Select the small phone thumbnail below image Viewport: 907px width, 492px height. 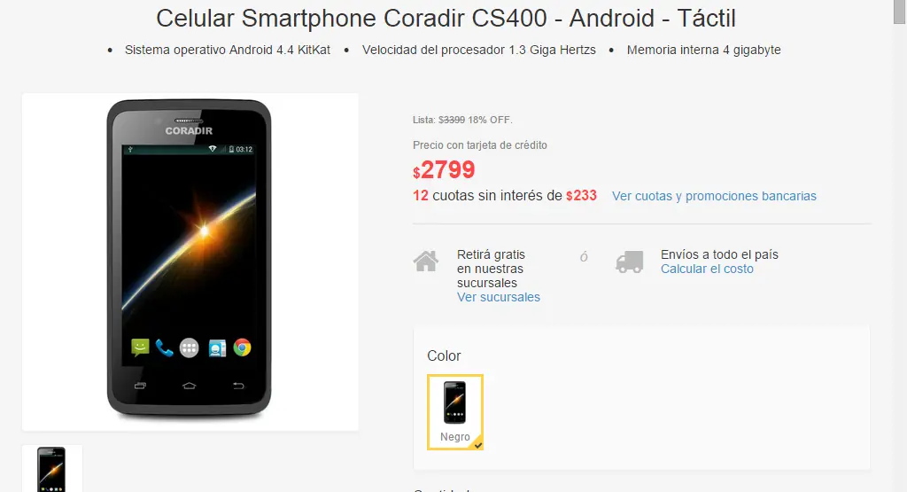[x=52, y=469]
